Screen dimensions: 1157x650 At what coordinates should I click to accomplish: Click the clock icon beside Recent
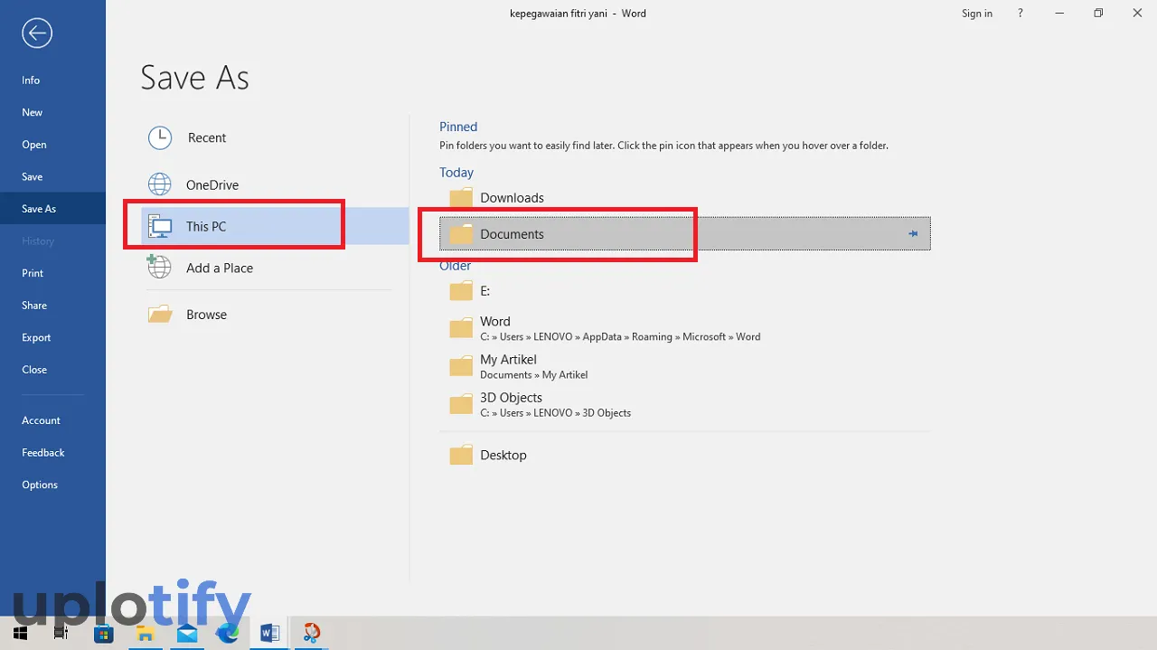pos(160,137)
